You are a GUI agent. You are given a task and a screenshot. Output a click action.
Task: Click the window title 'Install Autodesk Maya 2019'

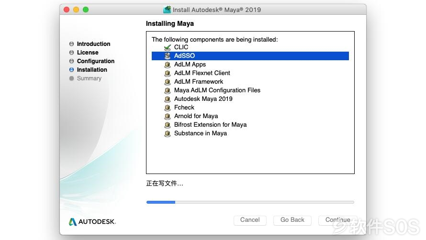[217, 10]
